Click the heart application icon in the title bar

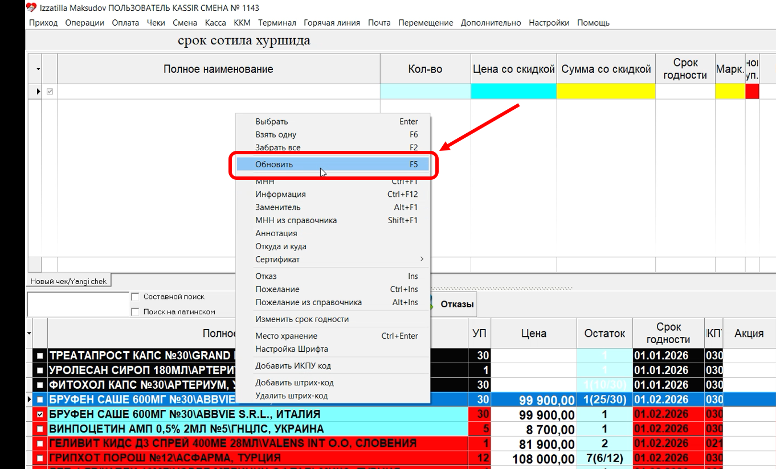(31, 8)
